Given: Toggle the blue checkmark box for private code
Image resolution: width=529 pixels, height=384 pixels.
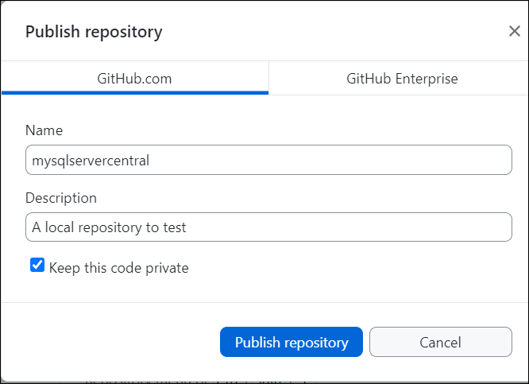Looking at the screenshot, I should (37, 266).
